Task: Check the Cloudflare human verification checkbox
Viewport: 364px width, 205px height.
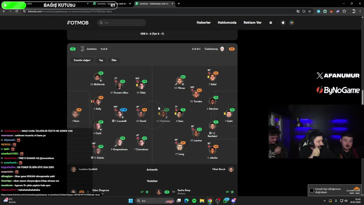Action: (x=312, y=190)
